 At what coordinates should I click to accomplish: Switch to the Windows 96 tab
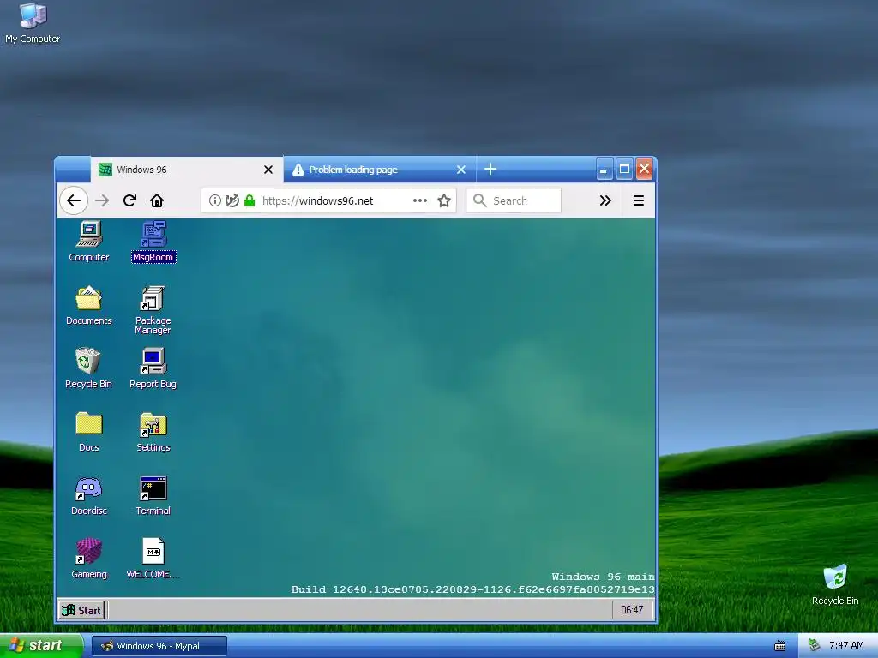pyautogui.click(x=187, y=170)
